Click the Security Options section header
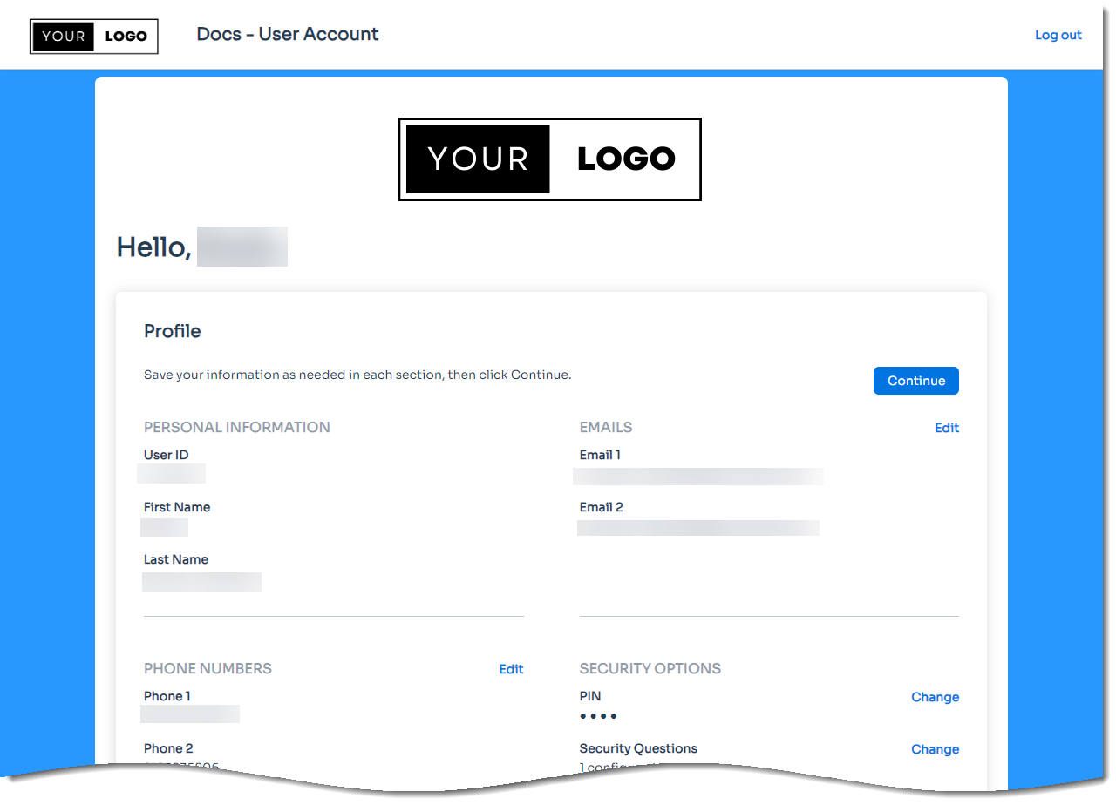The image size is (1116, 805). coord(650,668)
